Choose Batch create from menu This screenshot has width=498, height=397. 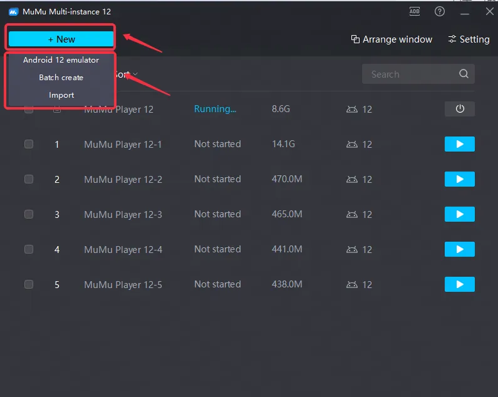tap(61, 78)
